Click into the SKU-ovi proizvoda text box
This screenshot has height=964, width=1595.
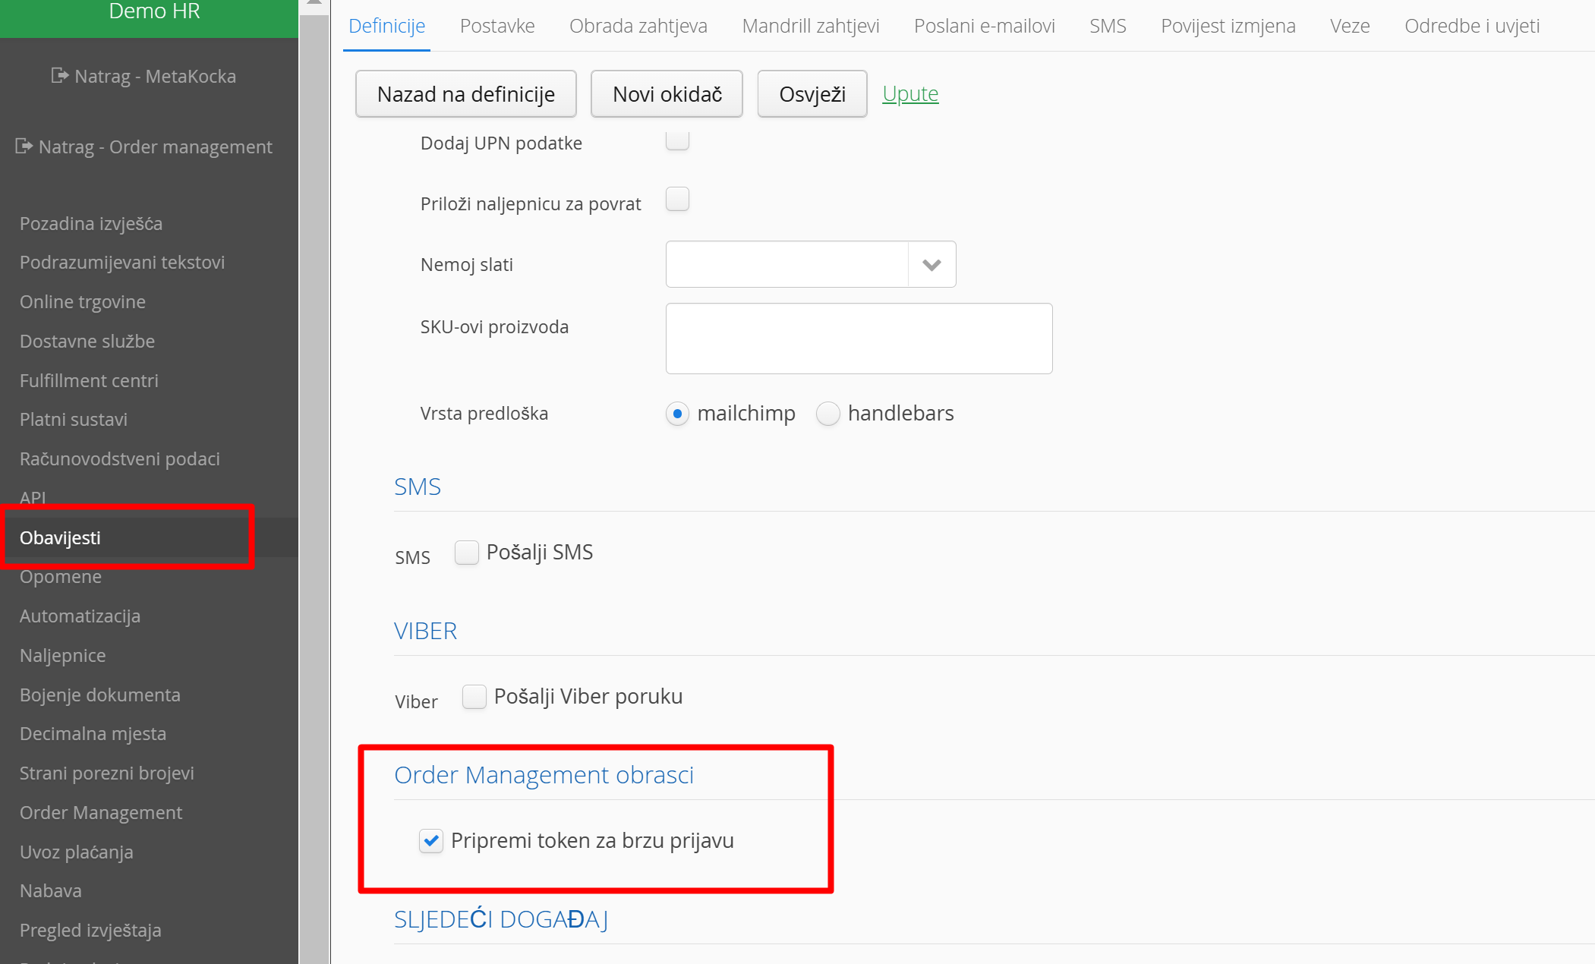(x=859, y=339)
